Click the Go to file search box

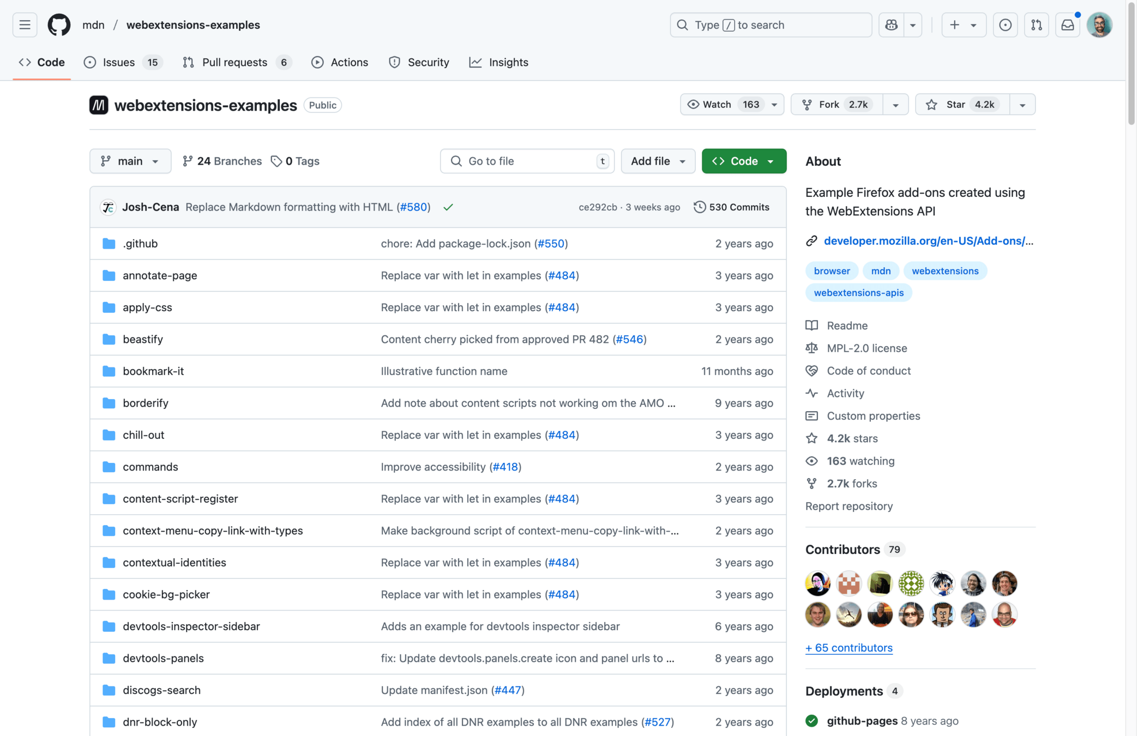[x=527, y=161]
